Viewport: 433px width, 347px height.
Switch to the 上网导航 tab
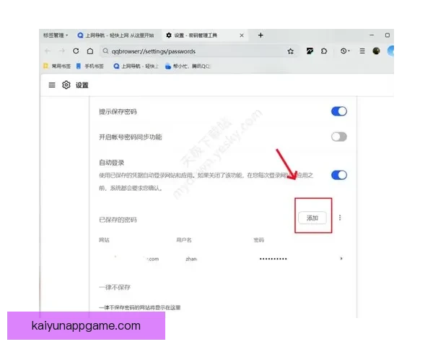click(115, 35)
